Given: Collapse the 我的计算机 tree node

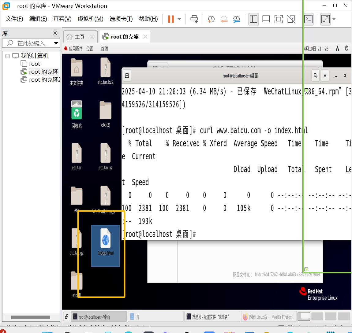Looking at the screenshot, I should pyautogui.click(x=7, y=56).
